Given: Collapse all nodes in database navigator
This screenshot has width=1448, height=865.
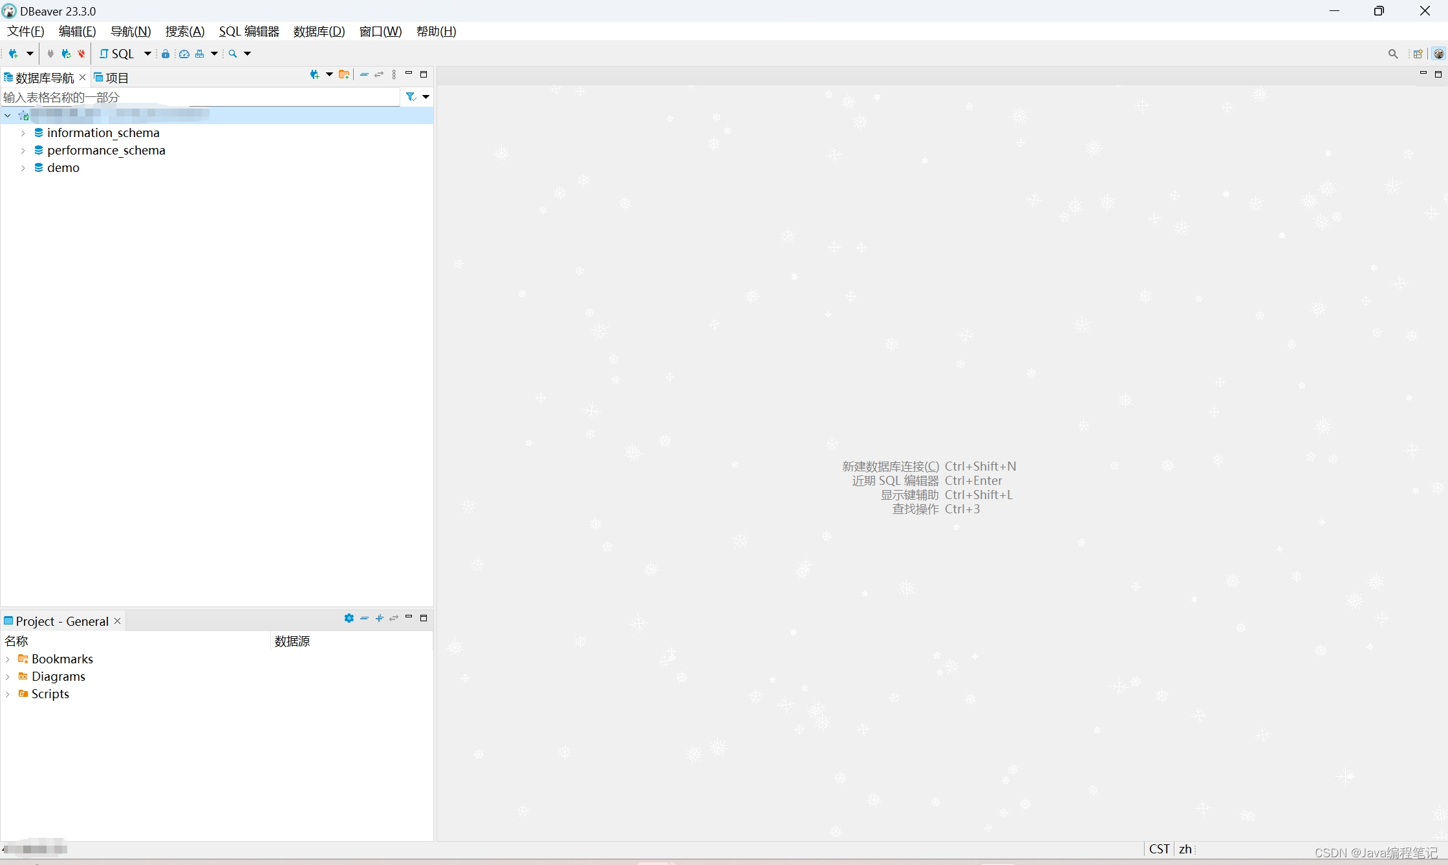Looking at the screenshot, I should [364, 75].
